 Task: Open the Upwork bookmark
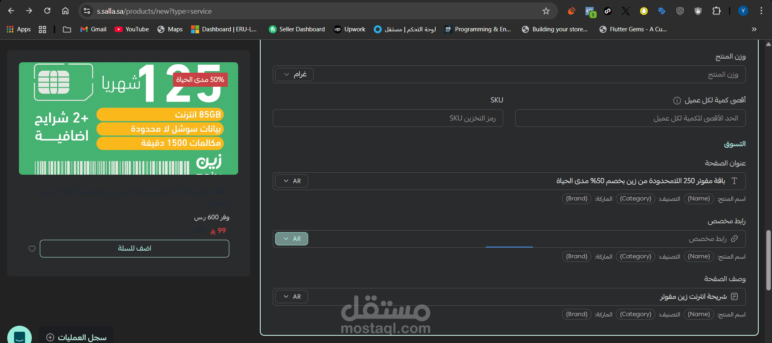tap(350, 29)
